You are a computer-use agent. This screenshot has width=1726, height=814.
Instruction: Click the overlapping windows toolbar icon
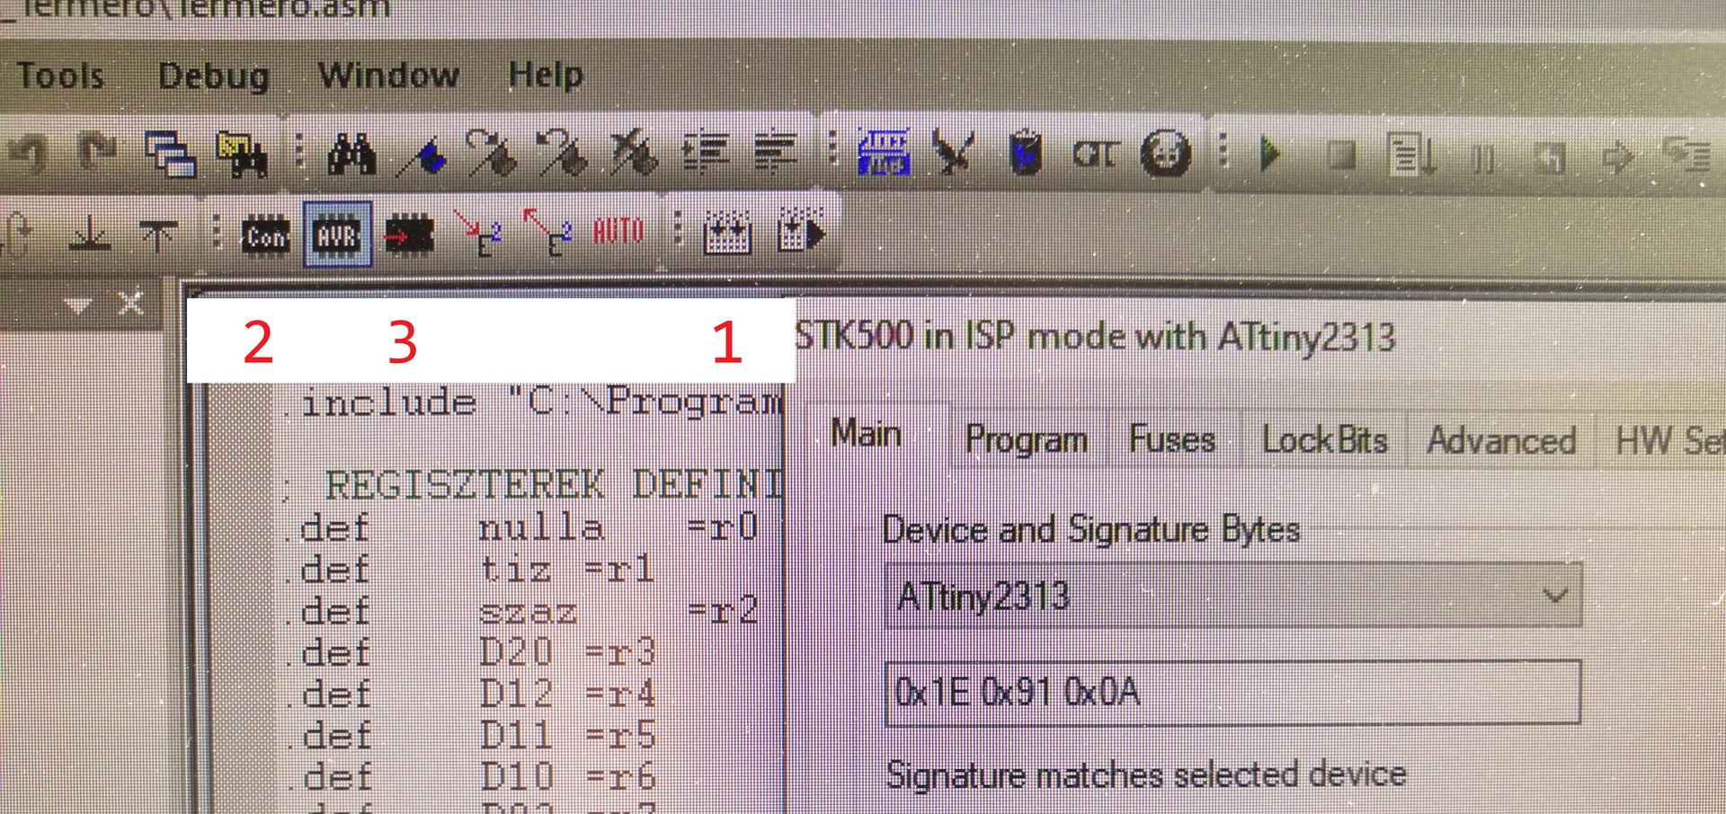[170, 153]
